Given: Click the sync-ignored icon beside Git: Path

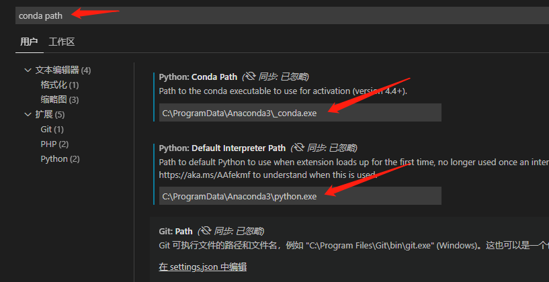Looking at the screenshot, I should 206,231.
